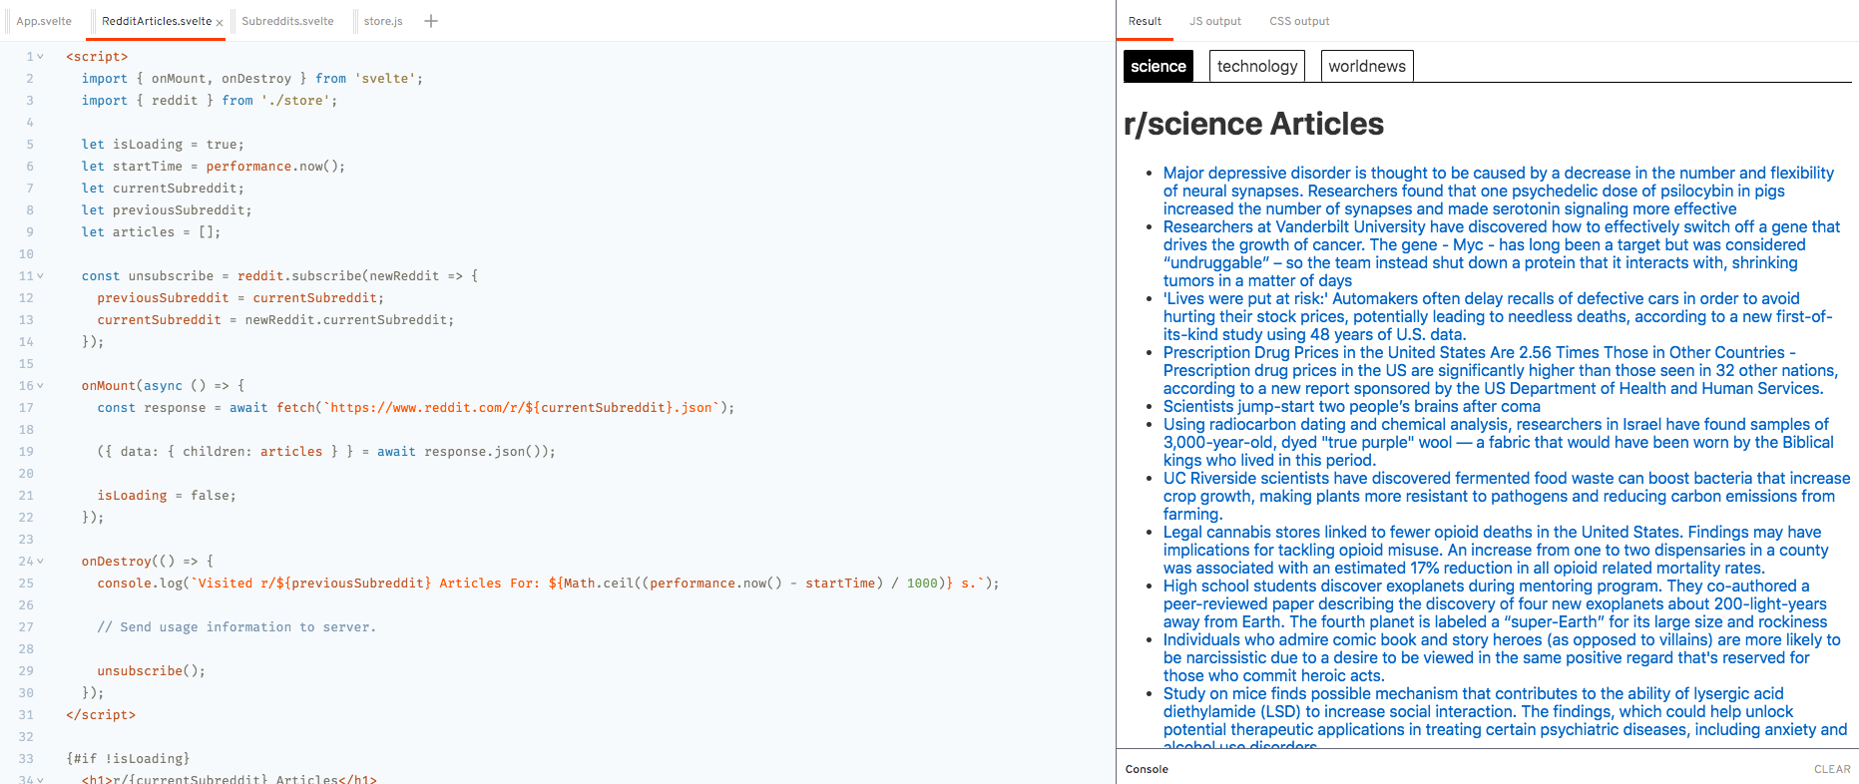The height and width of the screenshot is (784, 1859).
Task: Select the worldnews subreddit button
Action: click(x=1367, y=66)
